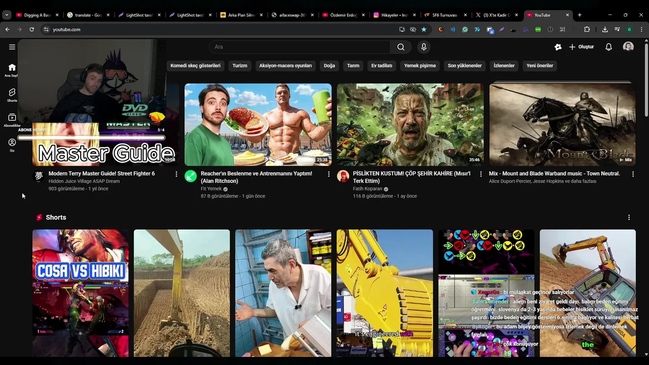The width and height of the screenshot is (649, 365).
Task: Open options for Modern Terry Master Guide video
Action: click(176, 174)
